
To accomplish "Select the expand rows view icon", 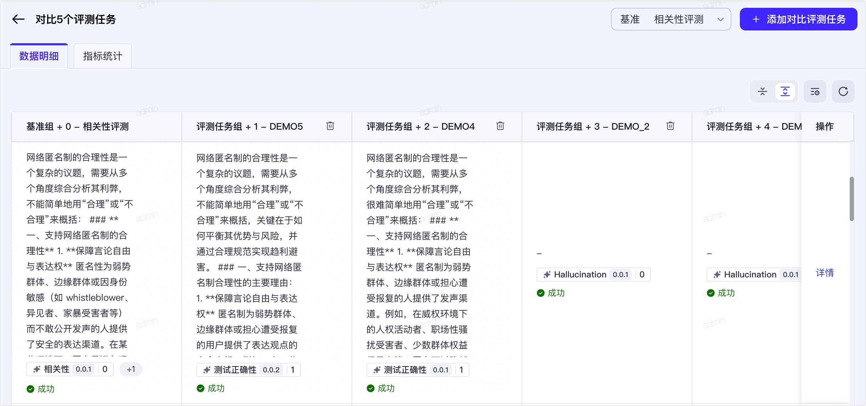I will (x=785, y=91).
